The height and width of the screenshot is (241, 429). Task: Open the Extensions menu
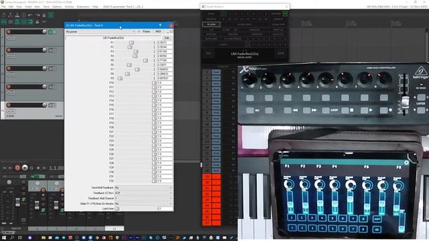click(x=83, y=7)
